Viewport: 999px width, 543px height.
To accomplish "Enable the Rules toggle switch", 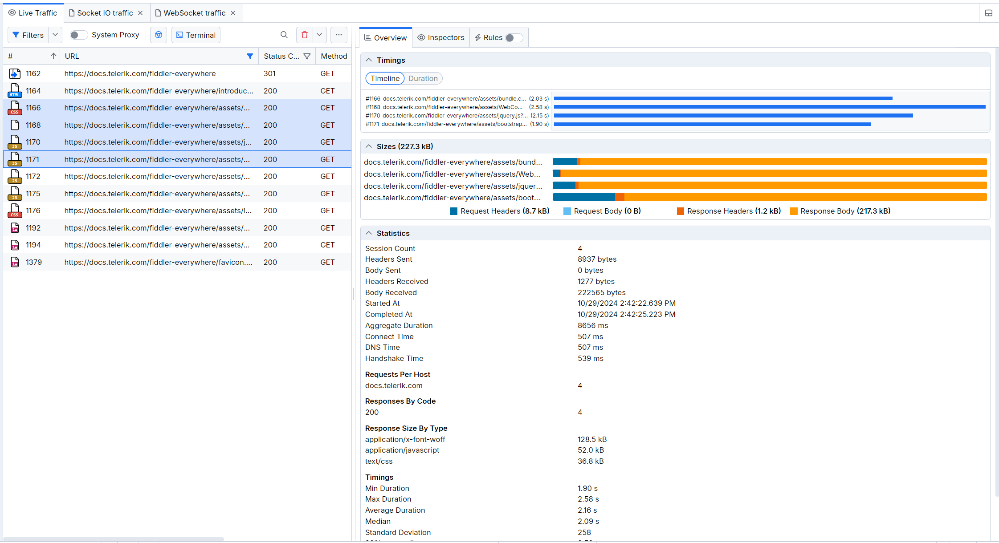I will (x=514, y=37).
